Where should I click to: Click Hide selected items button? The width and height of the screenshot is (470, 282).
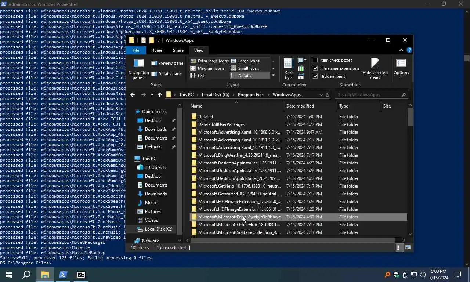point(375,69)
